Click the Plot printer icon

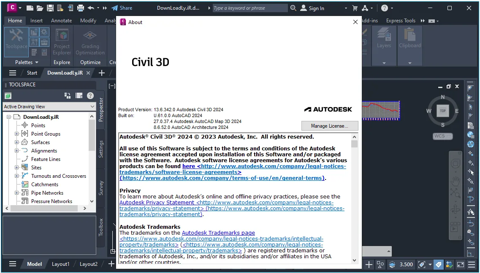81,8
